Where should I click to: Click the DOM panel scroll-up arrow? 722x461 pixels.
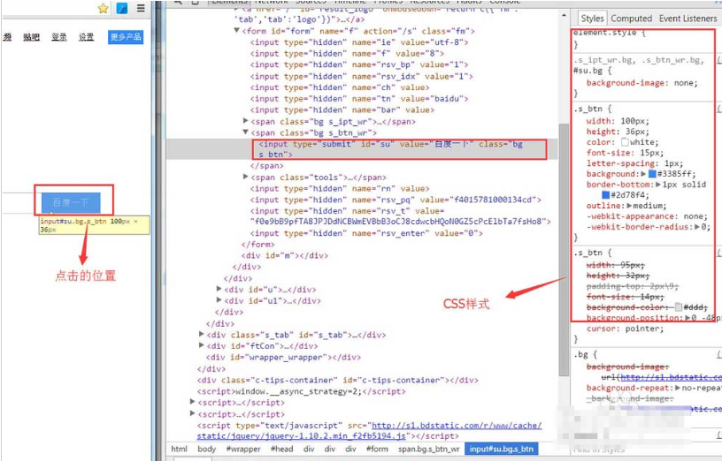[x=565, y=15]
